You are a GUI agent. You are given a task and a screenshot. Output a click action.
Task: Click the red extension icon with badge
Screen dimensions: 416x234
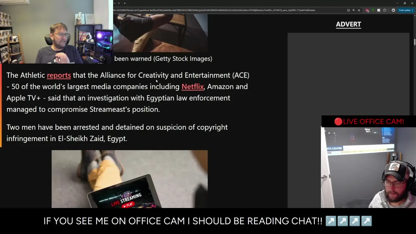tap(367, 10)
